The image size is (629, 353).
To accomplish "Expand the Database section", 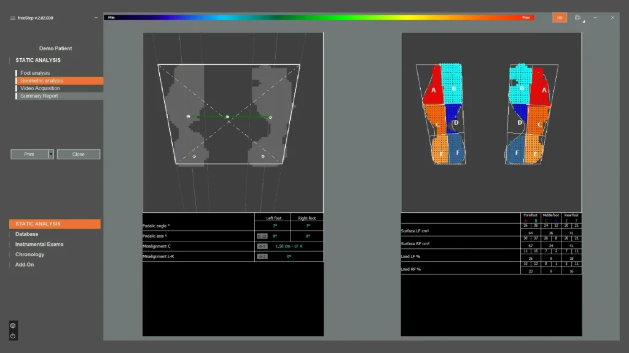I will (x=26, y=234).
